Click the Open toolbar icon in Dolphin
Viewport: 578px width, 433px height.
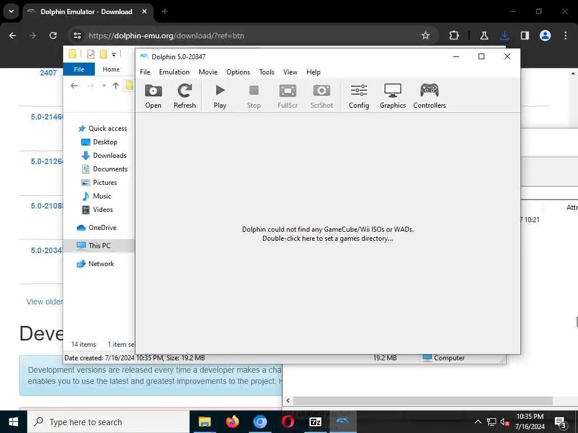point(153,96)
